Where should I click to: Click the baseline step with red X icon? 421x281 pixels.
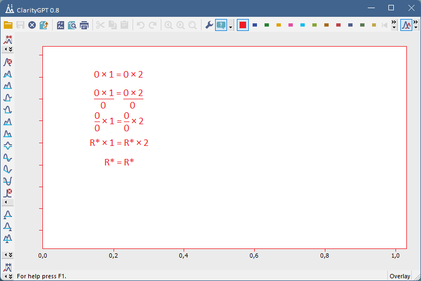(x=8, y=193)
